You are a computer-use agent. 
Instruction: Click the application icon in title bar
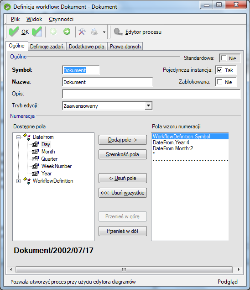coord(7,7)
